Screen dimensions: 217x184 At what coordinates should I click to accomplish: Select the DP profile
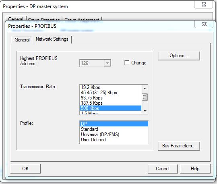[114, 124]
